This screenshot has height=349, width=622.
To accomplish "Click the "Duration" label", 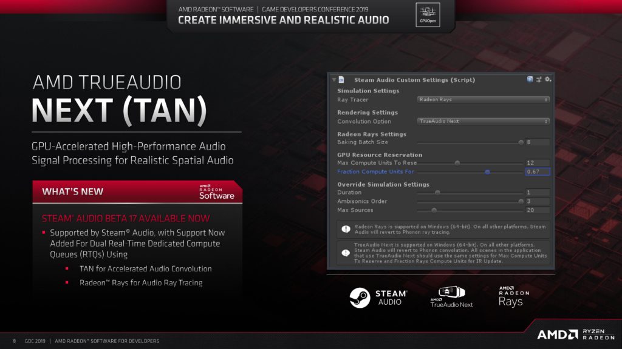I will pyautogui.click(x=349, y=193).
